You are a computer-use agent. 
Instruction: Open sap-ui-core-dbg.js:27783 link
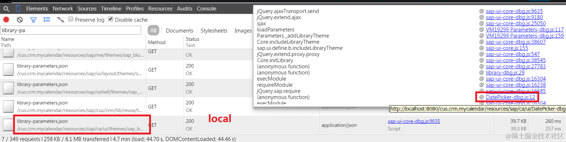516,66
